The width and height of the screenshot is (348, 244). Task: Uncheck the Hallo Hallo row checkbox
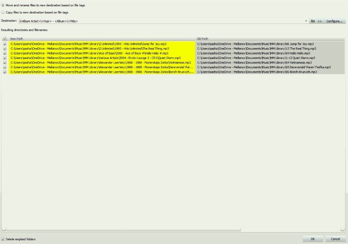point(4,53)
